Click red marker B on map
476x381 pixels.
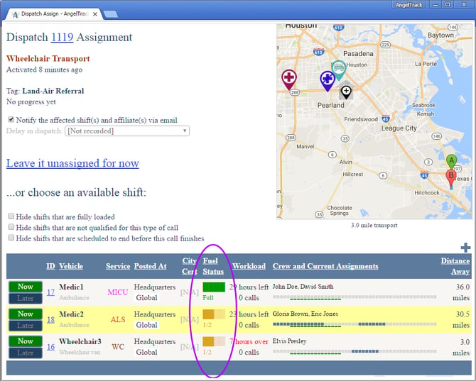point(451,179)
